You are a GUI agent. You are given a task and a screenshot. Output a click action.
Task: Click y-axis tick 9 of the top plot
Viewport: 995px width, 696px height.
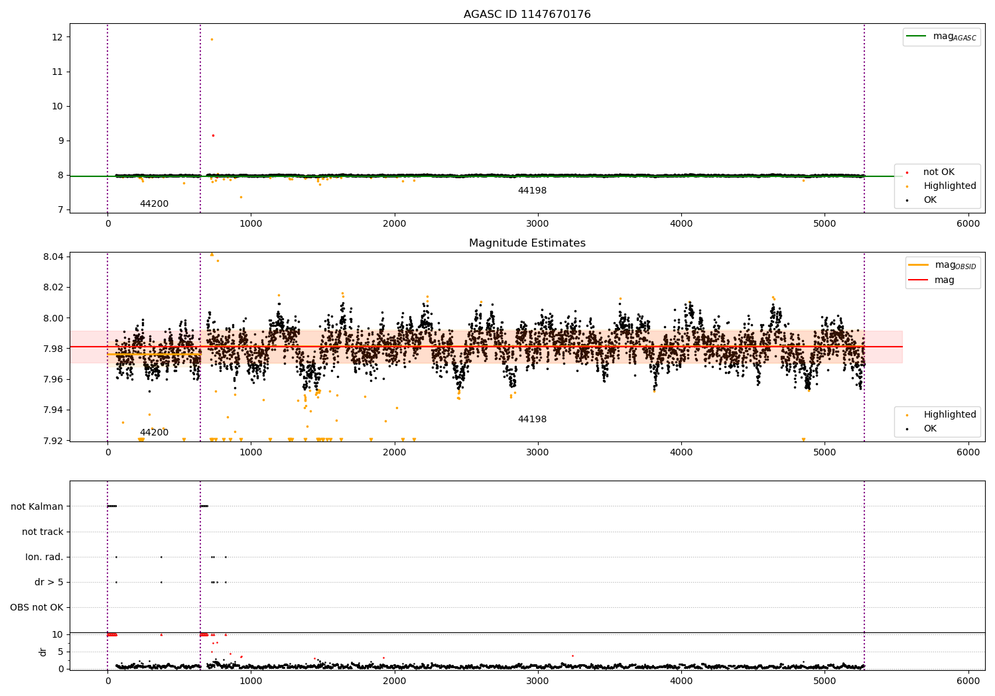[60, 141]
